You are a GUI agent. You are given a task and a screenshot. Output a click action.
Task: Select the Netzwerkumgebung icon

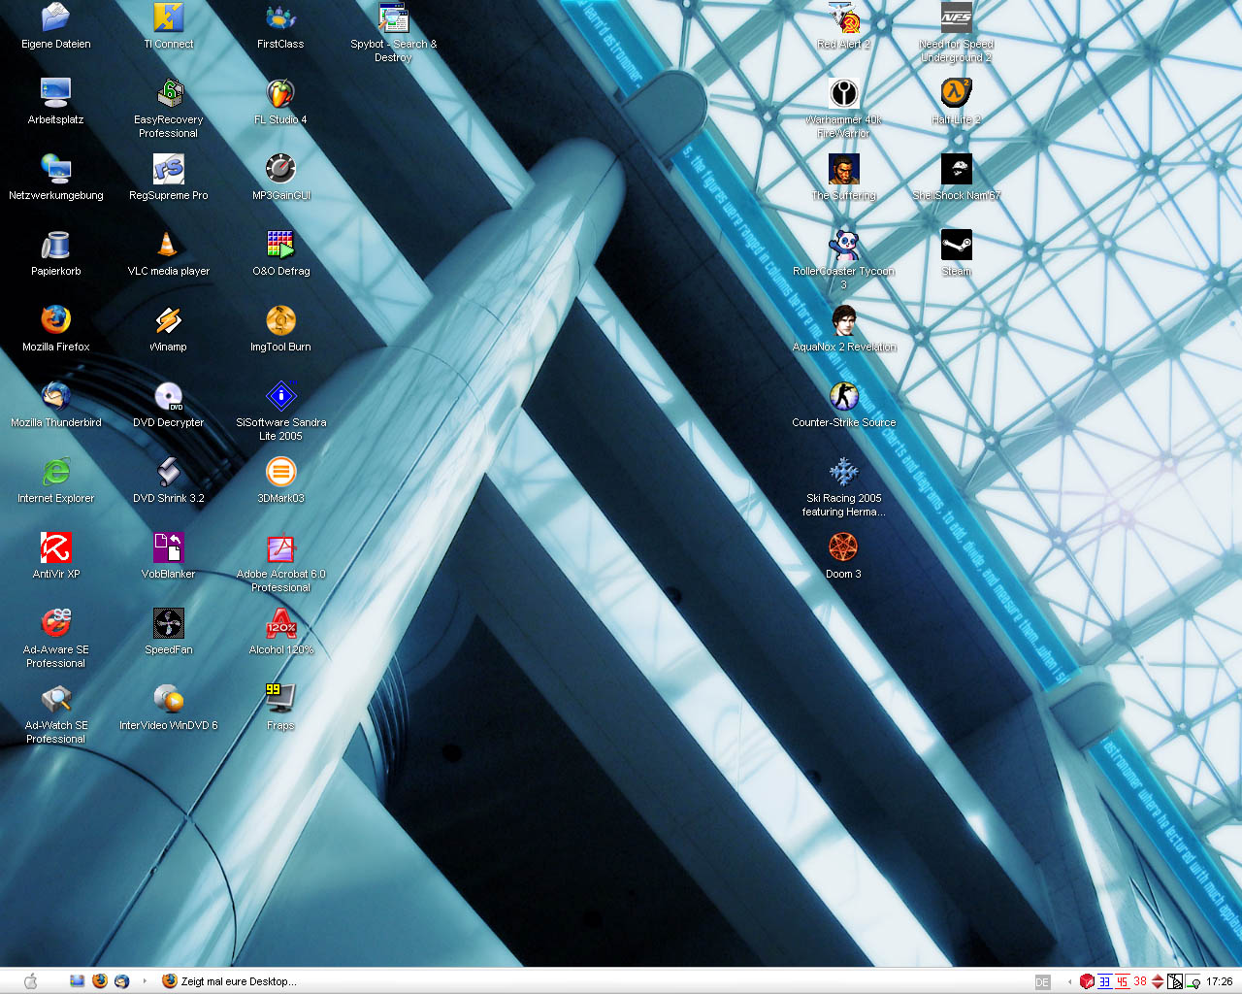(56, 169)
